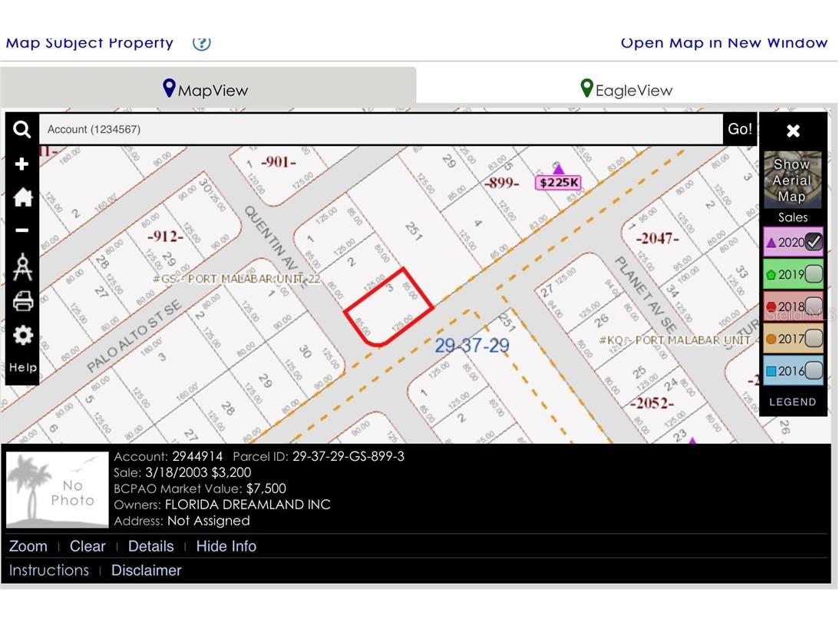Screen dimensions: 839x629
Task: Hide the Sales panel with the X icon
Action: click(x=792, y=130)
